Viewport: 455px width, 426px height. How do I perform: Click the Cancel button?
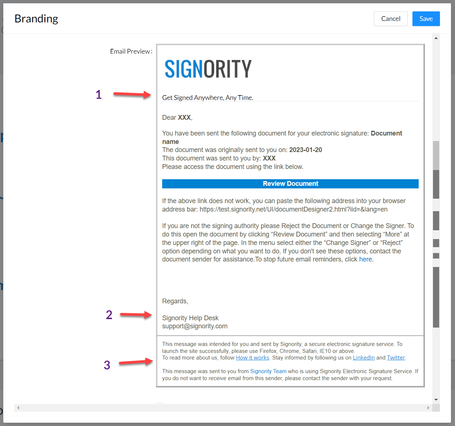tap(391, 19)
